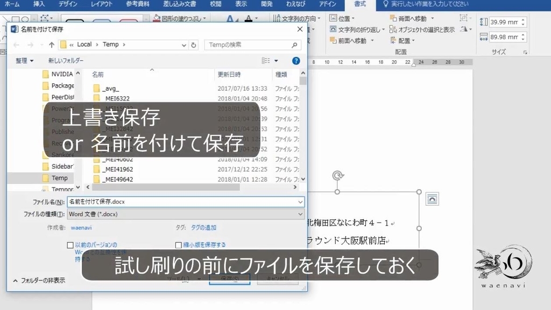Screen dimensions: 551x310
Task: Click the vertical scrollbar in file list
Action: (303, 81)
